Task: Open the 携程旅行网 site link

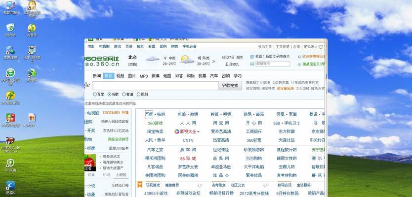Action: point(287,150)
